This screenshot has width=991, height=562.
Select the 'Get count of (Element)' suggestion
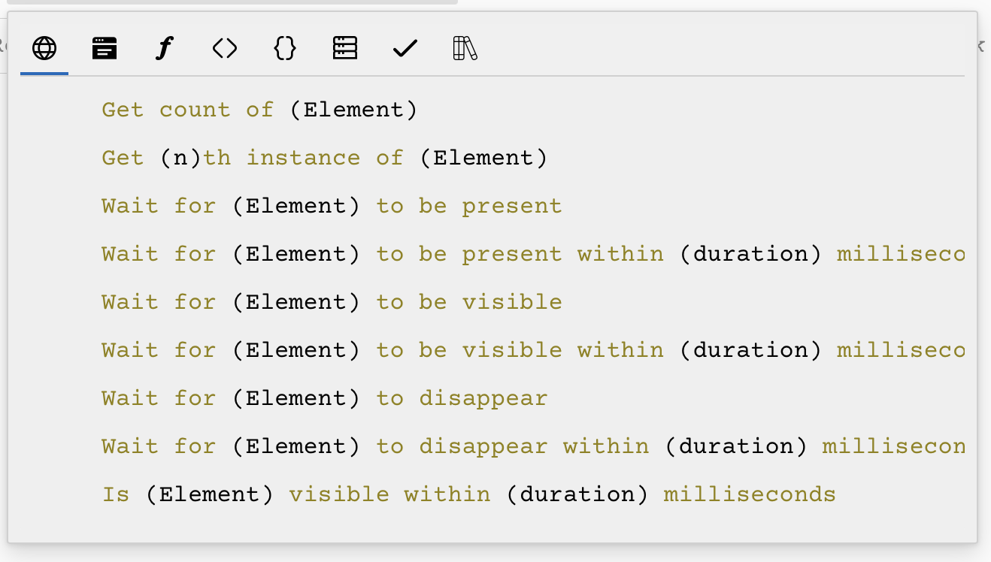coord(261,109)
